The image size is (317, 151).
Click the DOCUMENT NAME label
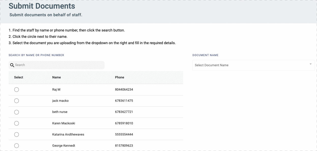[x=205, y=55]
